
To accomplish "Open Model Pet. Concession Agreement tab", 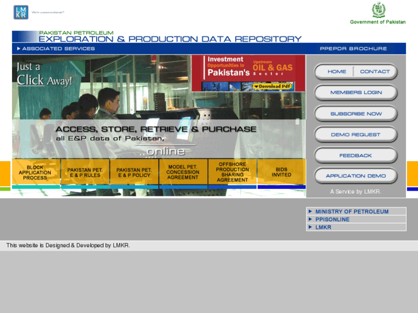I will (x=183, y=172).
